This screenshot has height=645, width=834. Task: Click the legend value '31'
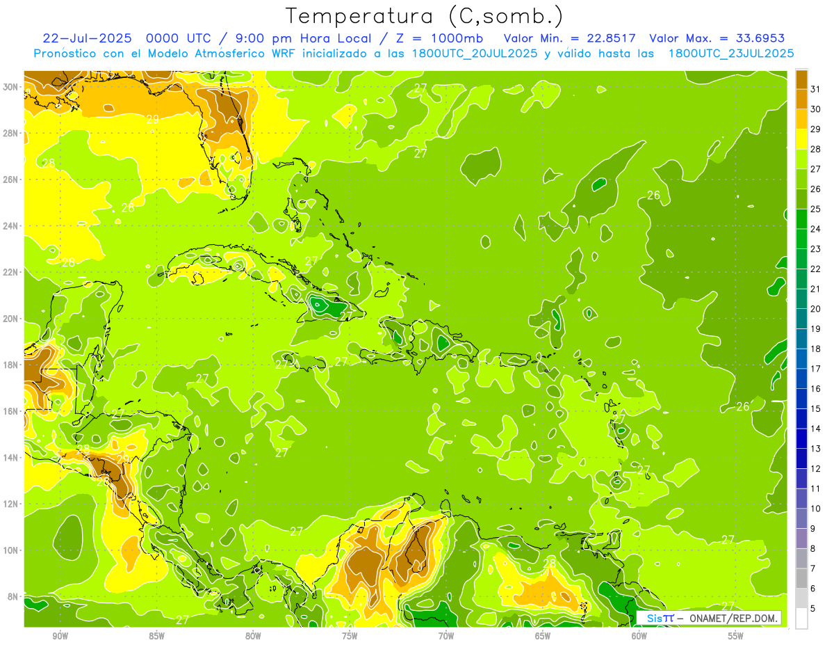click(816, 89)
